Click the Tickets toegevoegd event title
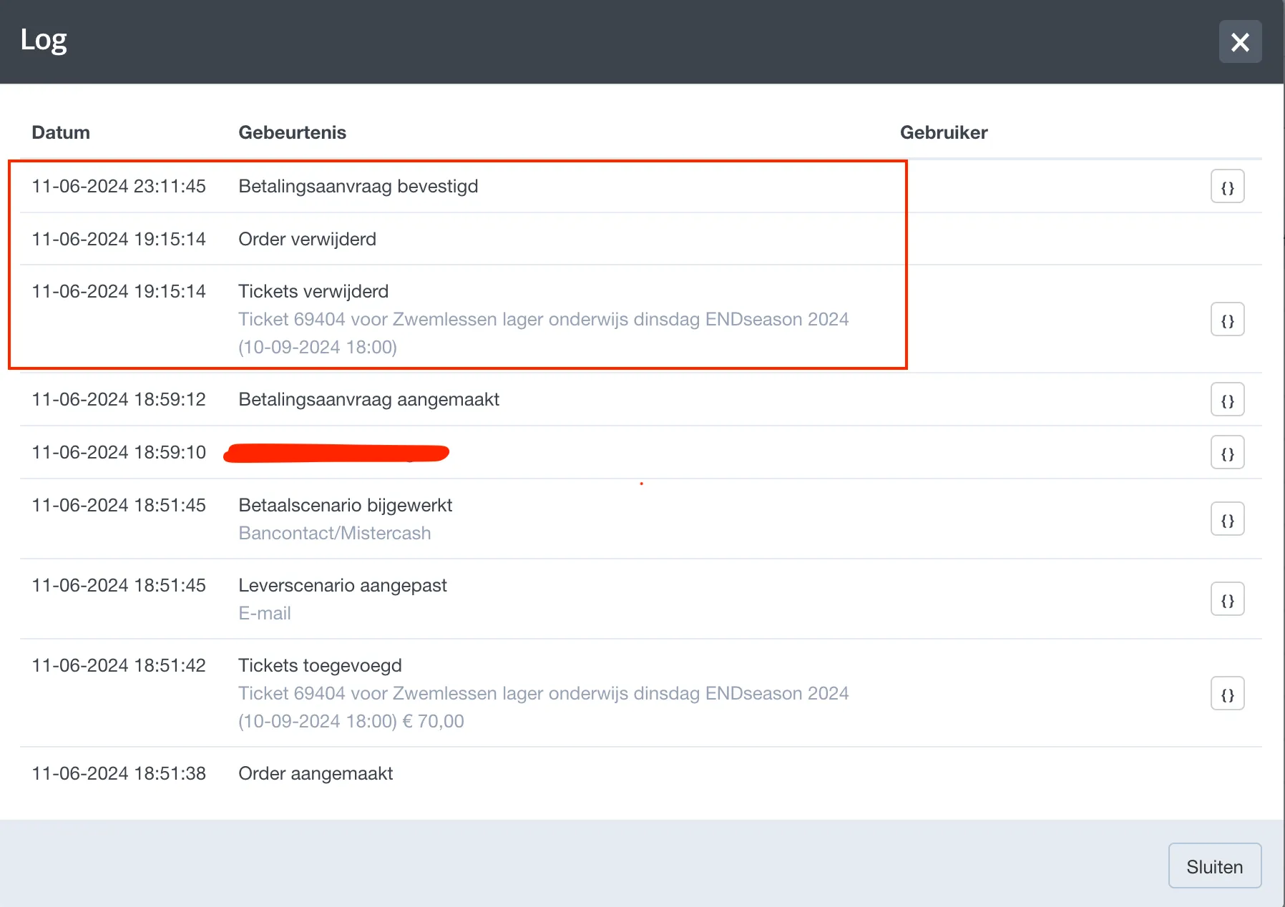1285x907 pixels. click(320, 665)
